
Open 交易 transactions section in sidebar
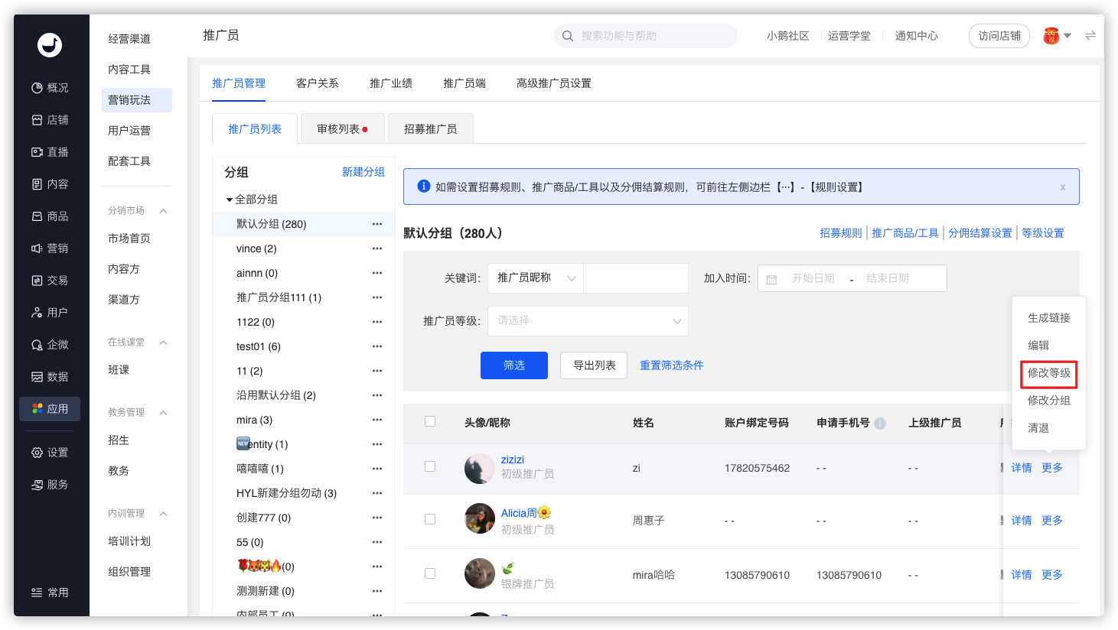50,281
